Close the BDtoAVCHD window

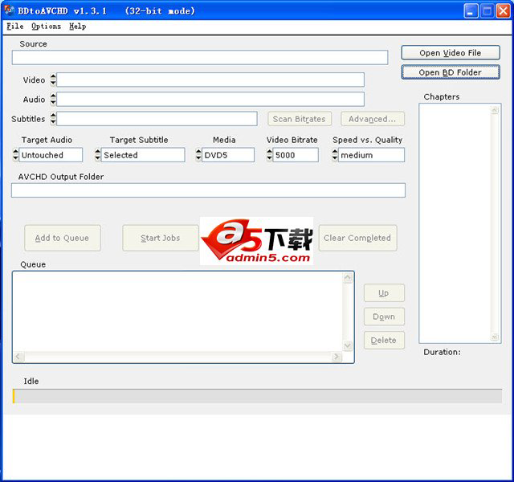coord(503,11)
